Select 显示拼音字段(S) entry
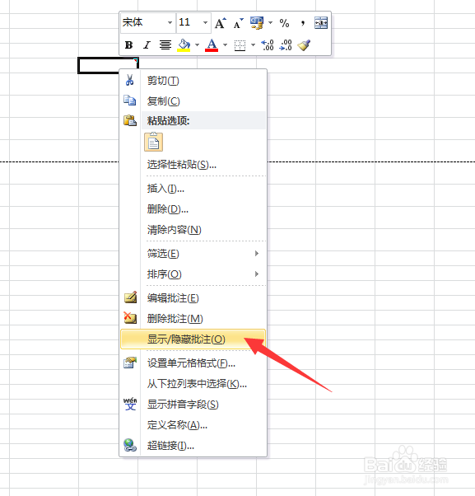The image size is (475, 496). (x=193, y=405)
